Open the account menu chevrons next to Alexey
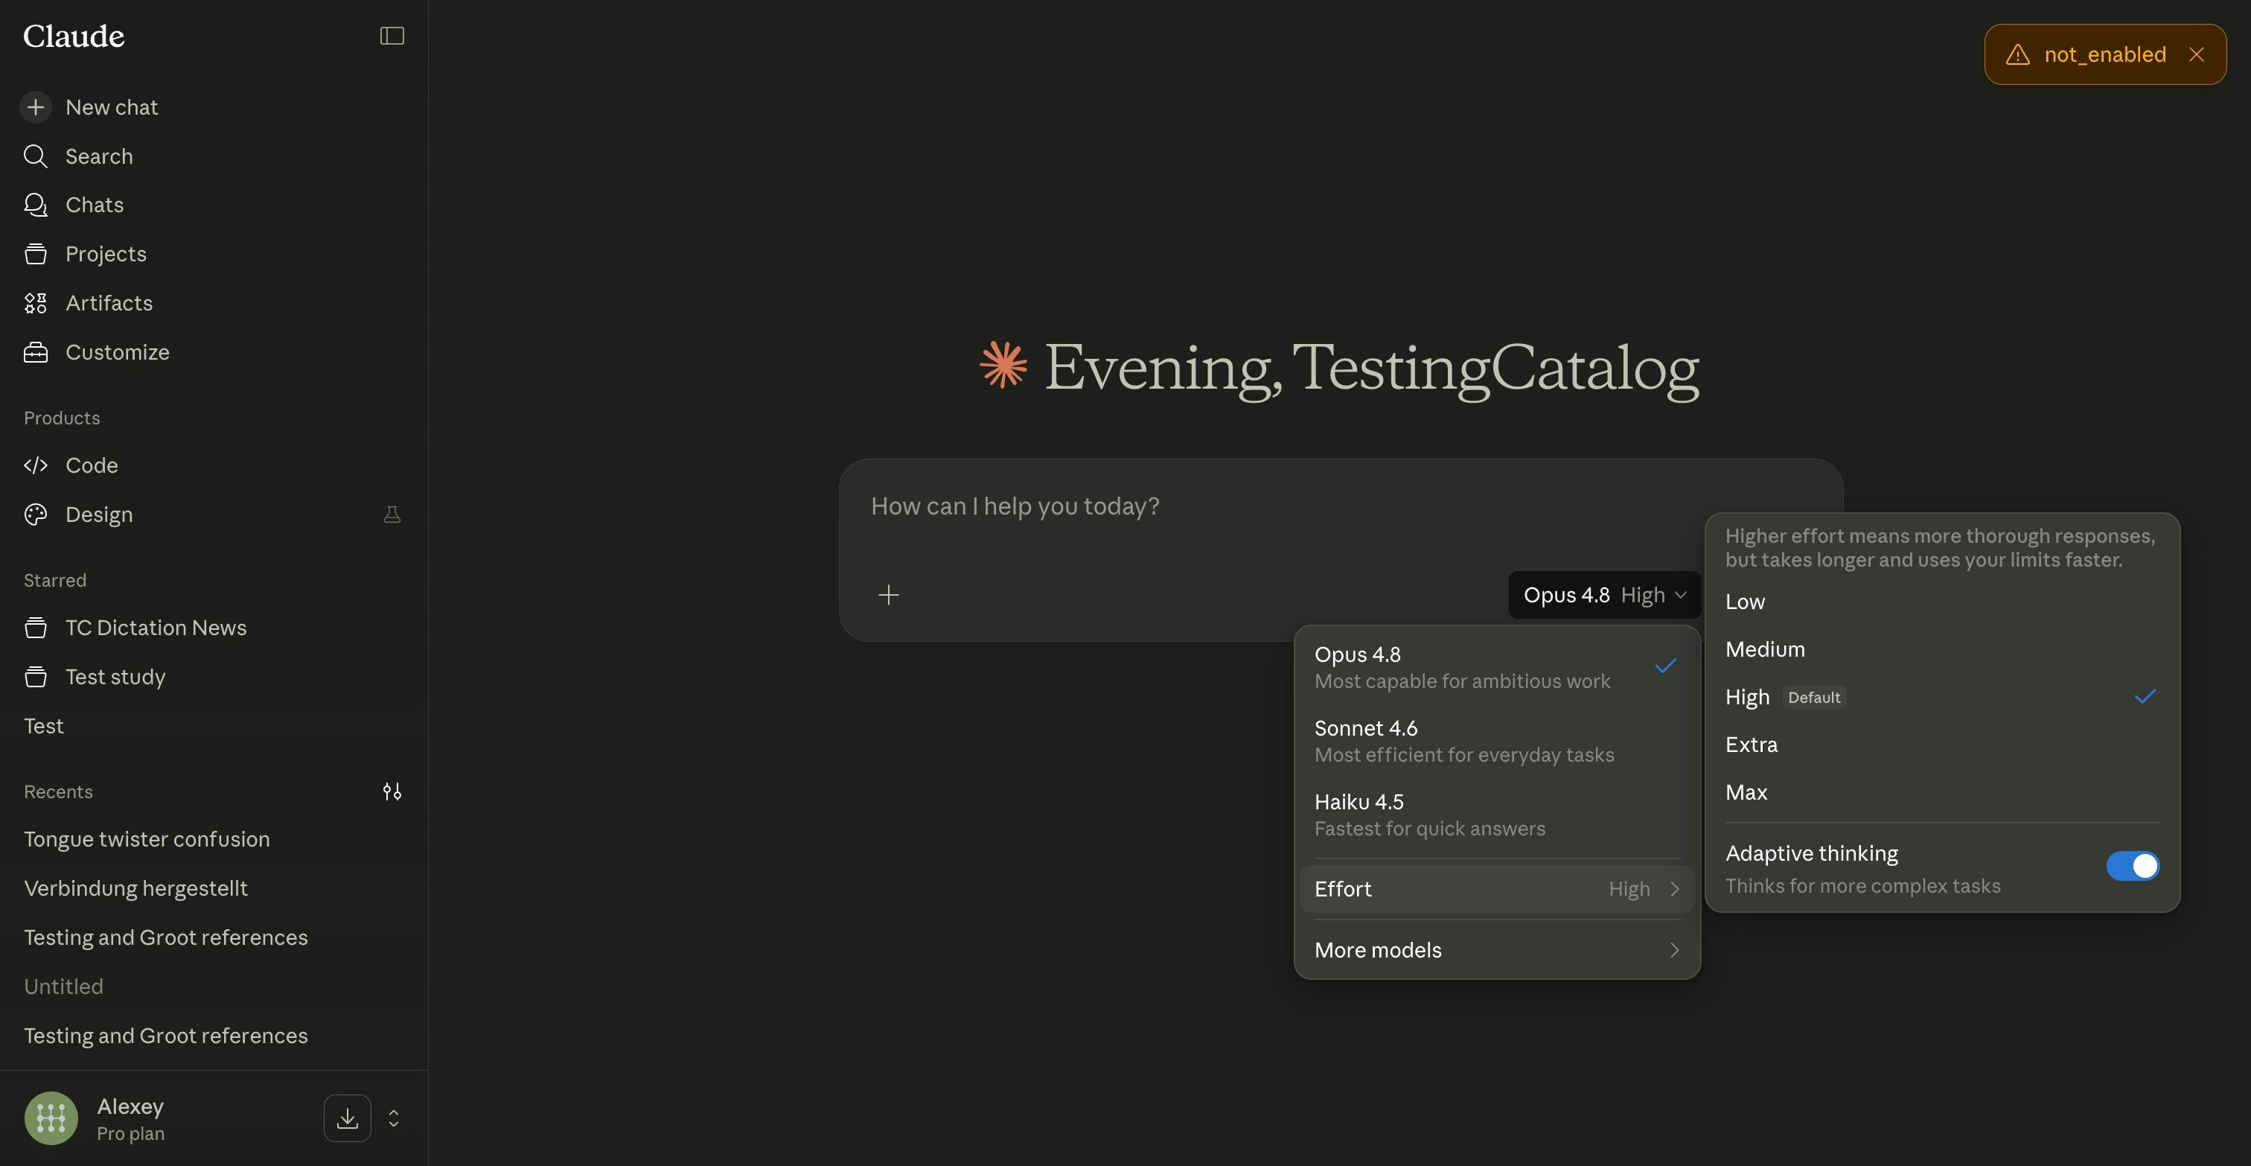The height and width of the screenshot is (1166, 2251). (393, 1118)
